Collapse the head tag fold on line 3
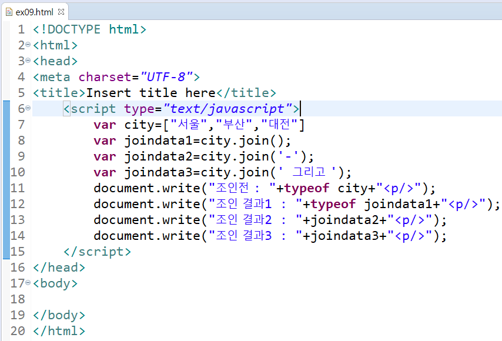502x341 pixels. pos(28,60)
